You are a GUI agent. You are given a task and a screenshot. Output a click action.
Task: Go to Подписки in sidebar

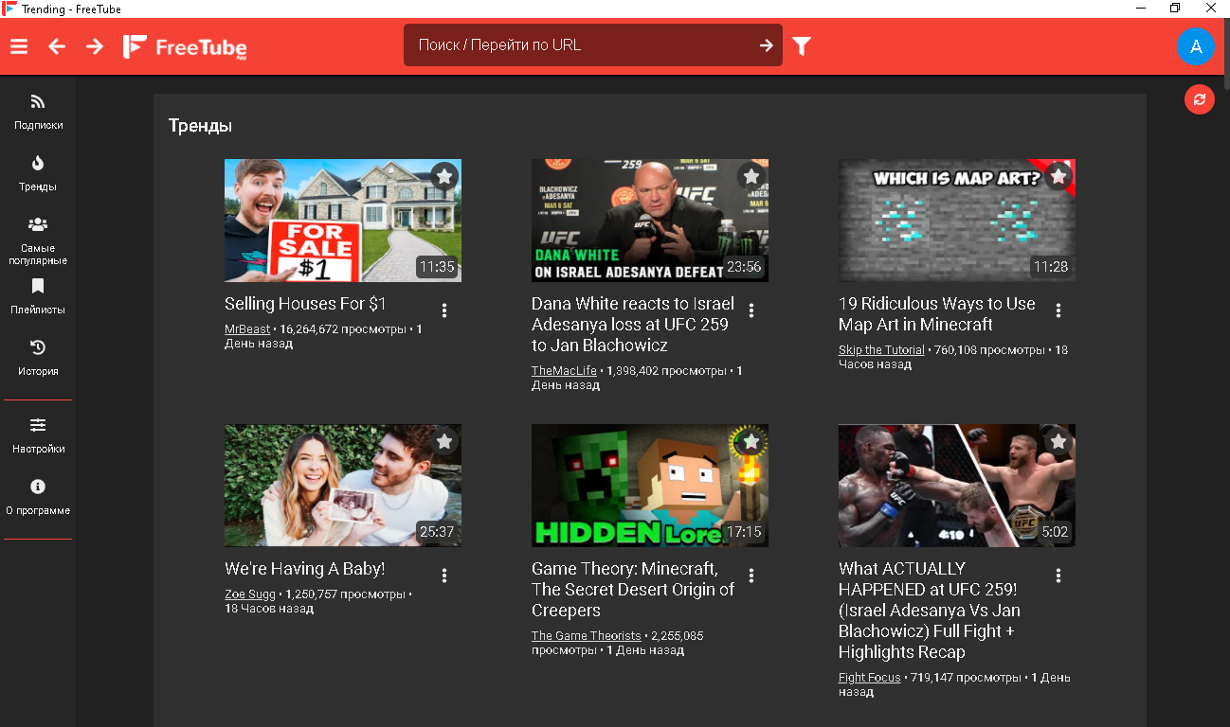pyautogui.click(x=38, y=112)
